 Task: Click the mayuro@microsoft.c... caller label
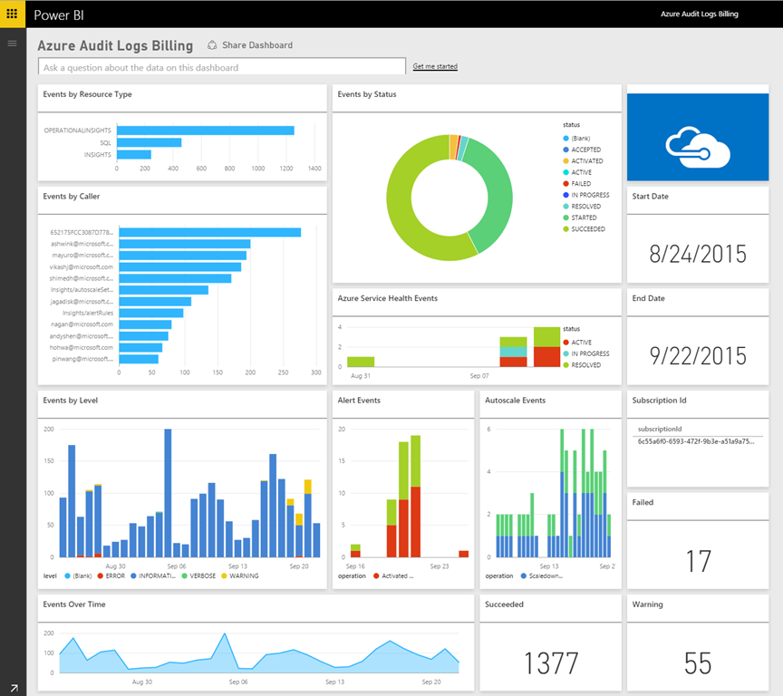(x=82, y=256)
